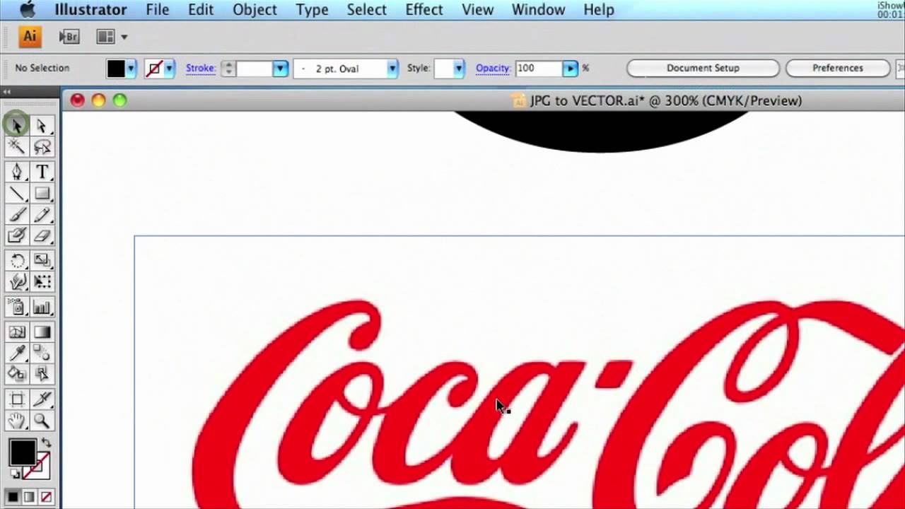This screenshot has width=905, height=509.
Task: Open the Effect menu
Action: pos(424,9)
